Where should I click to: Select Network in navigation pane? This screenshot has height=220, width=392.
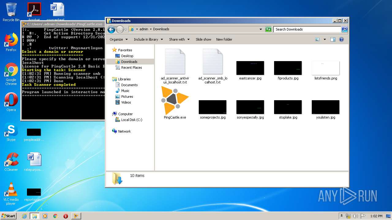tap(124, 131)
